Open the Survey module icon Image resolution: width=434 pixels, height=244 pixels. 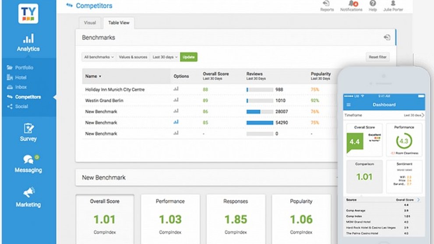28,128
